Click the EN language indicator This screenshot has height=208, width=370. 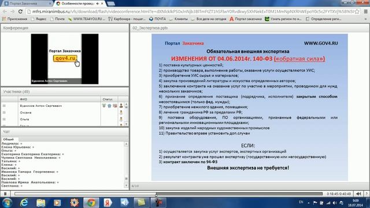pyautogui.click(x=301, y=202)
